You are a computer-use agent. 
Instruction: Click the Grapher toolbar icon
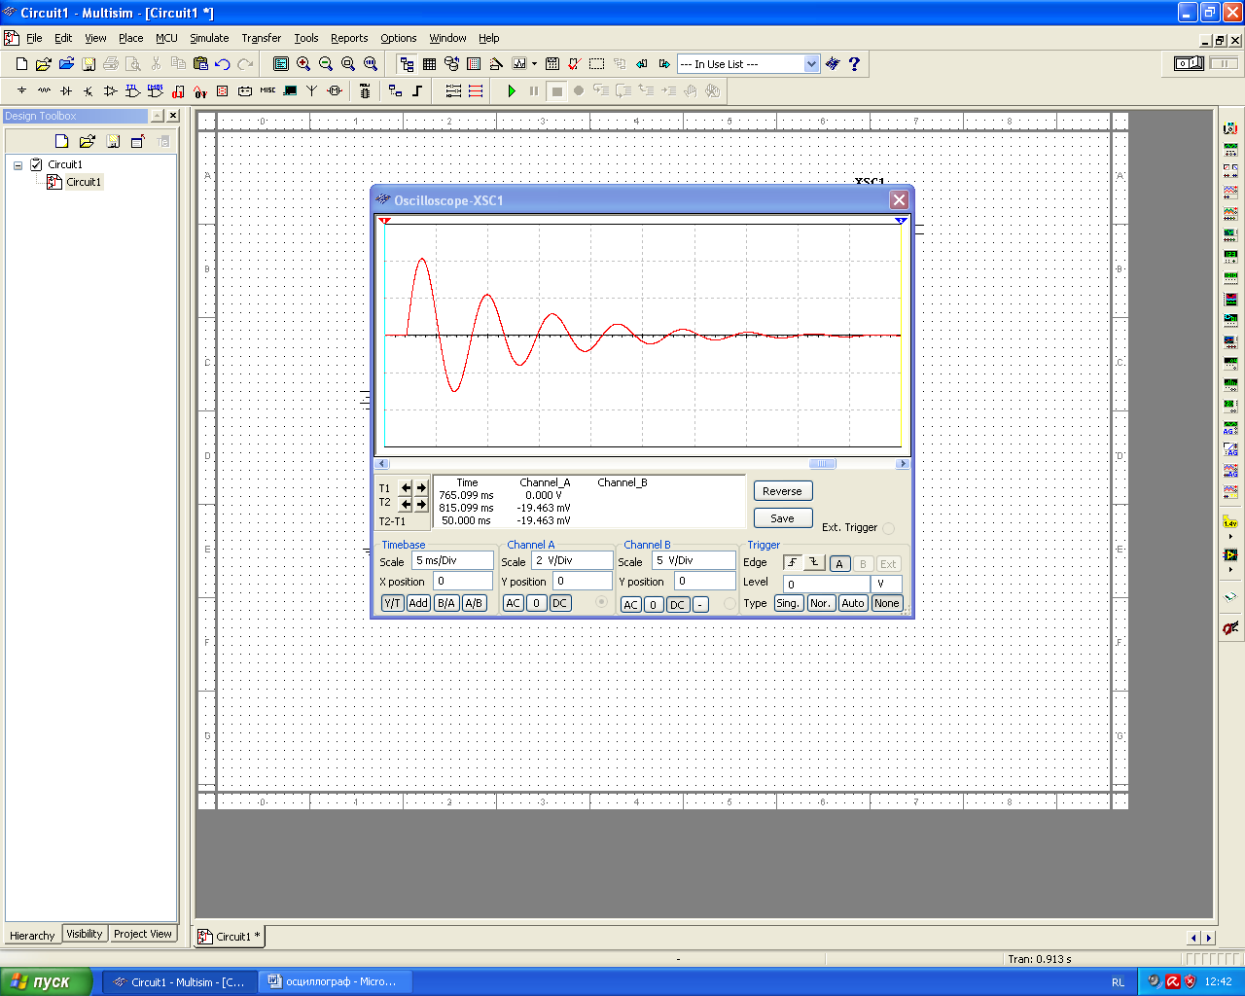click(519, 64)
